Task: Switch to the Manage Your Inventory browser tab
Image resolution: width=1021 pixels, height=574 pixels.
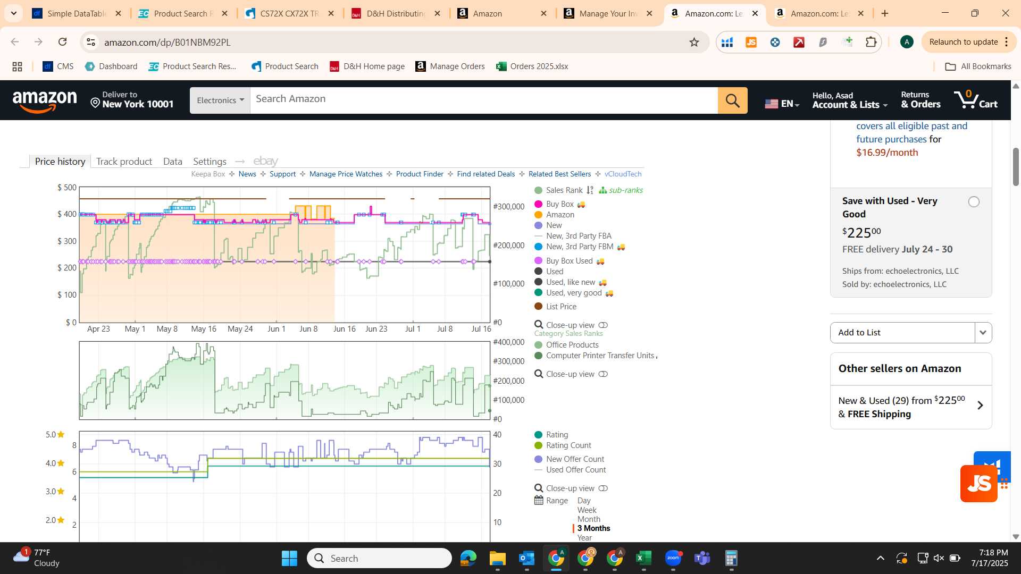Action: click(608, 13)
